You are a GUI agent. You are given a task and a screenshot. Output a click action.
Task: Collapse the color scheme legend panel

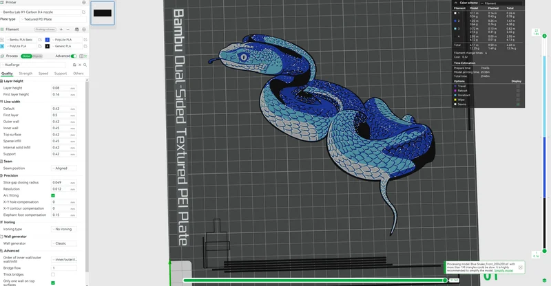click(456, 3)
